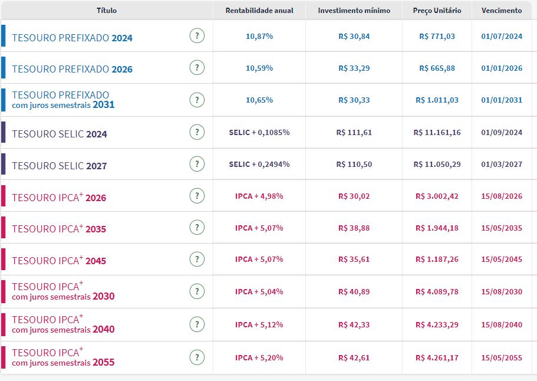Click help icon for Tesouro Prefixado 2024
The width and height of the screenshot is (537, 381).
pyautogui.click(x=197, y=36)
